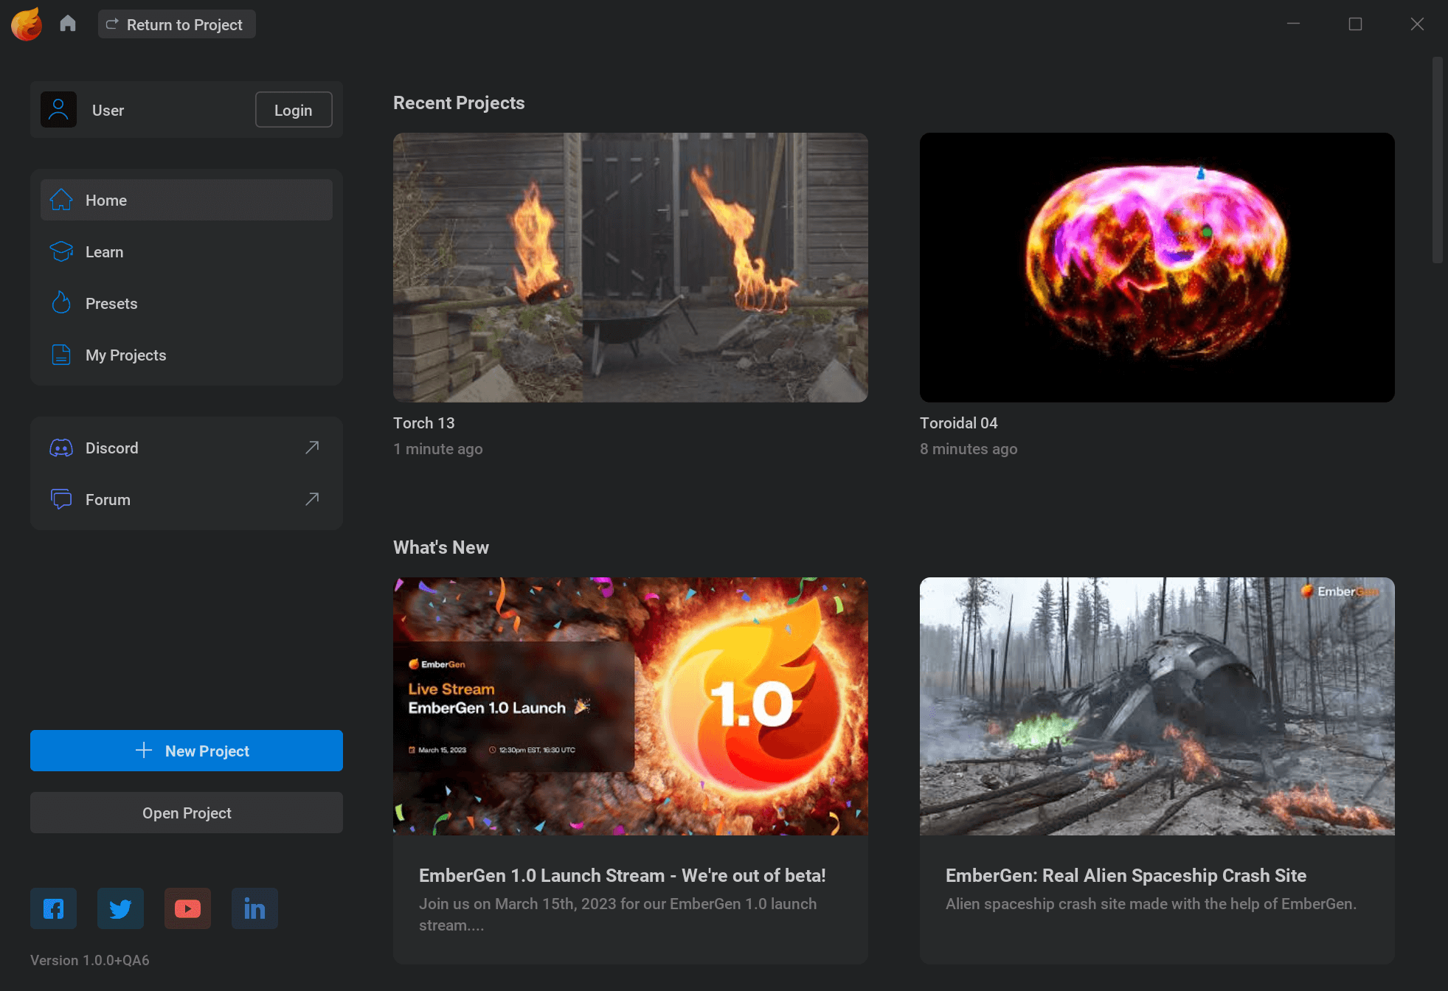Click the Forum external link arrow
The image size is (1448, 991).
pyautogui.click(x=312, y=499)
